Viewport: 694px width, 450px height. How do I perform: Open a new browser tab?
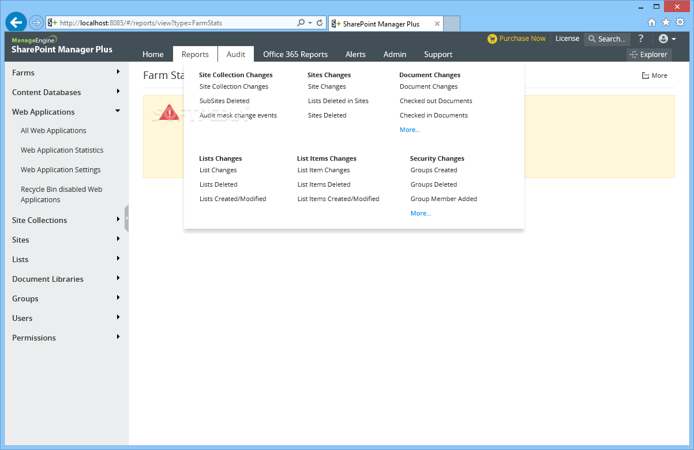pyautogui.click(x=452, y=24)
